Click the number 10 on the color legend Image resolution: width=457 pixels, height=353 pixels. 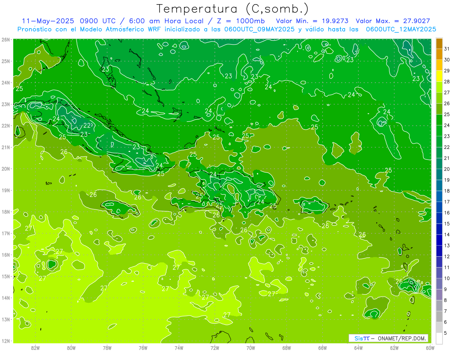[x=447, y=278]
